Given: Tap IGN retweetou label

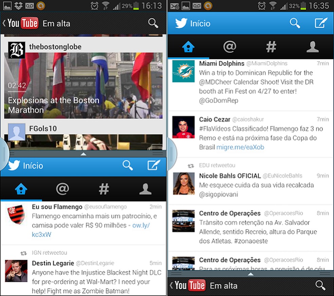Looking at the screenshot, I should (50, 253).
